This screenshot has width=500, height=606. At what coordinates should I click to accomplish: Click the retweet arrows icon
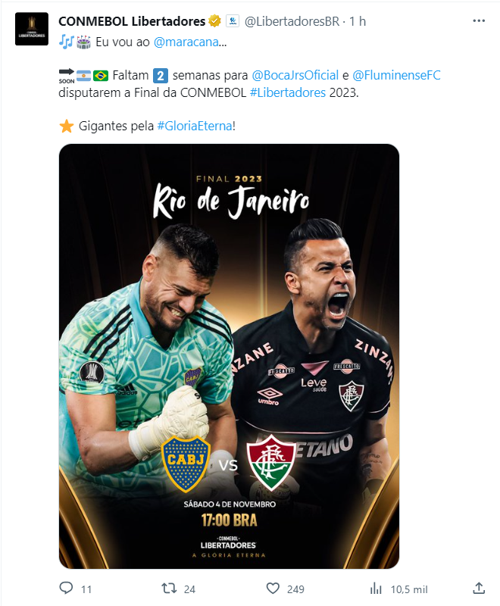coord(169,589)
